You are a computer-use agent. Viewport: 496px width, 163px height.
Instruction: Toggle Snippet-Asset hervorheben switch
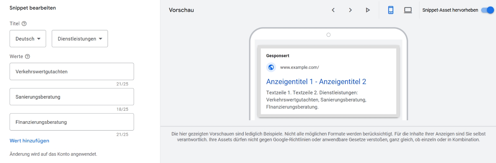point(487,10)
